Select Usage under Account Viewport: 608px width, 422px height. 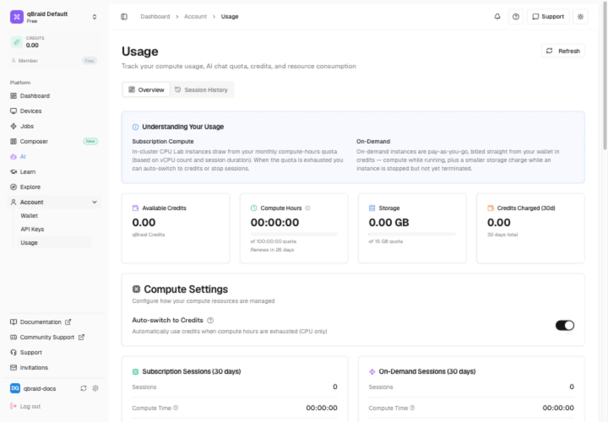pyautogui.click(x=54, y=243)
